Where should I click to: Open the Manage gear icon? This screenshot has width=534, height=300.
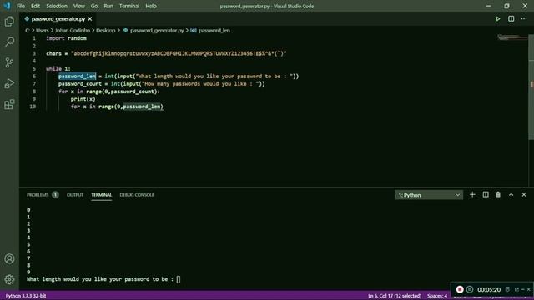tap(9, 280)
